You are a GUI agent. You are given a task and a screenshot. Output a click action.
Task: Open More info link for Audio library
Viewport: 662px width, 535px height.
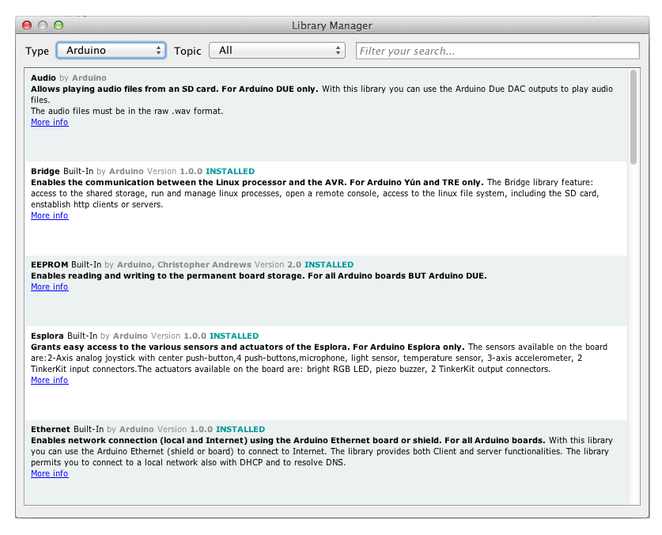click(x=49, y=122)
